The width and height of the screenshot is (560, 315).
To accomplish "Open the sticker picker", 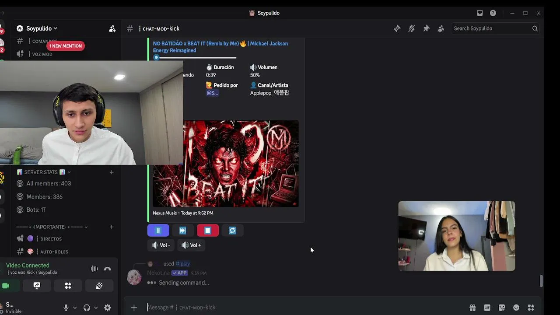I will [502, 308].
